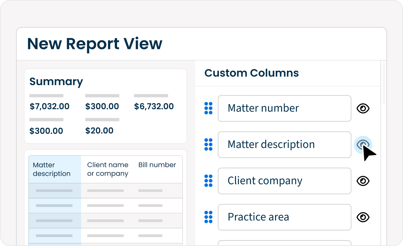Click the drag handle beside Practice area
403x246 pixels.
pyautogui.click(x=209, y=217)
